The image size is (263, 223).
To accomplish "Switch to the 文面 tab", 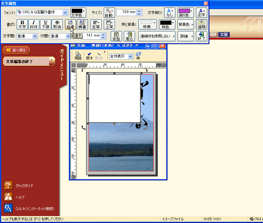I will tap(223, 35).
